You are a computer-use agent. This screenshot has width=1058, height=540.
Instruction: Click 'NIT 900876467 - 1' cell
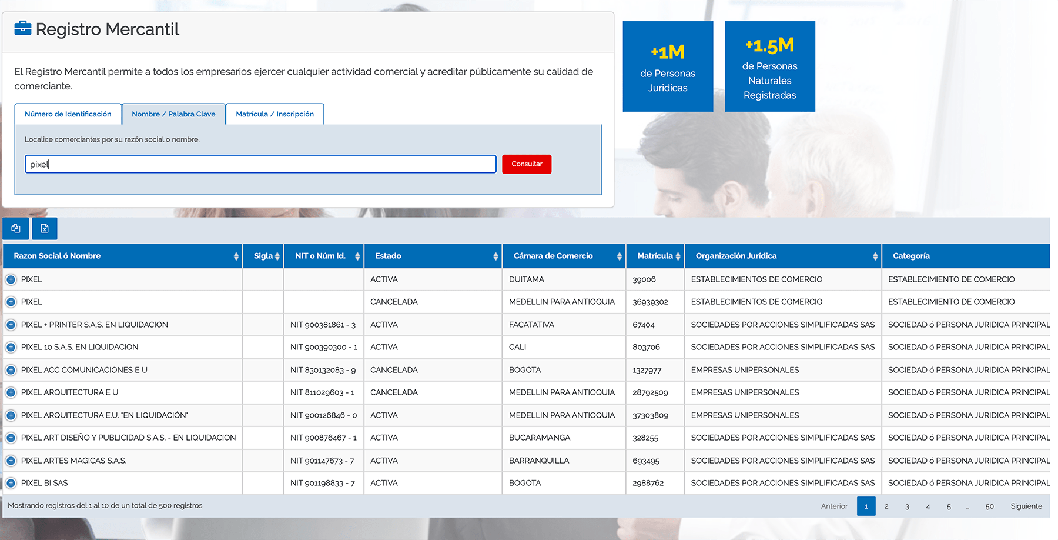(323, 438)
